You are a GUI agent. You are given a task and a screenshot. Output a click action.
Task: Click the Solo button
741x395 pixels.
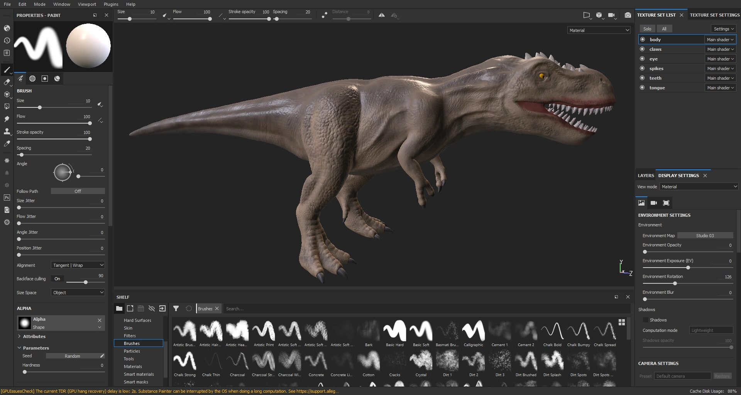[647, 29]
